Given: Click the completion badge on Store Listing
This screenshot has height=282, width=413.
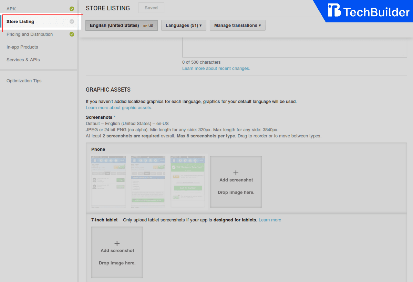Looking at the screenshot, I should pyautogui.click(x=72, y=21).
